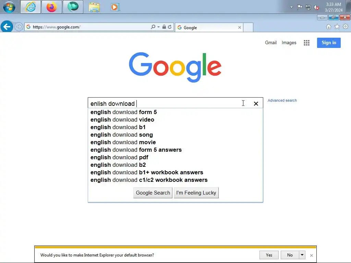
Task: Click the muted volume tray icon
Action: [316, 8]
